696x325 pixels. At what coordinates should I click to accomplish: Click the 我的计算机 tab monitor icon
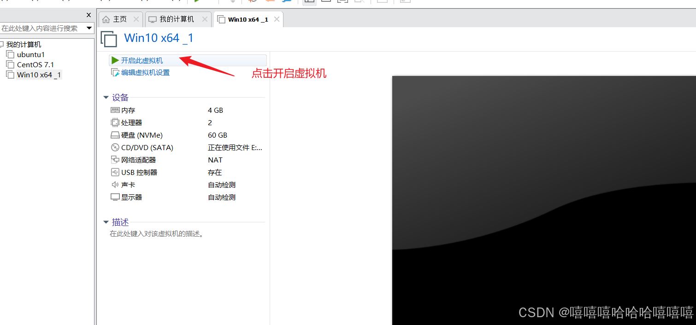153,19
